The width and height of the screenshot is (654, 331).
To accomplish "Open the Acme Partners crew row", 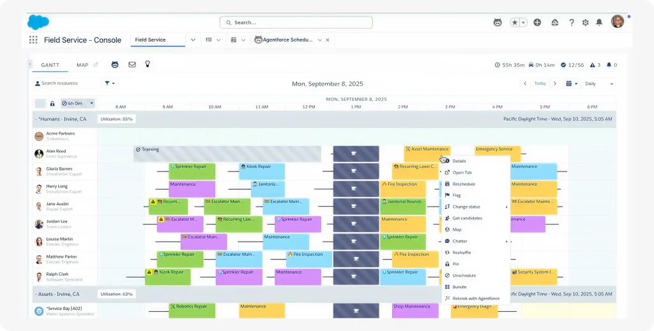I will click(x=65, y=136).
